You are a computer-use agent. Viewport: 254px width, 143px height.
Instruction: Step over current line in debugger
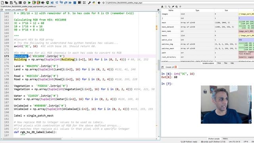pyautogui.click(x=57, y=3)
